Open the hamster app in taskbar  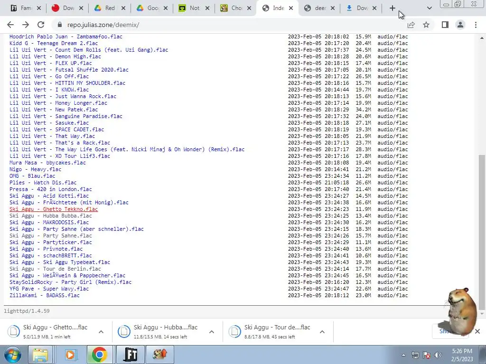159,355
